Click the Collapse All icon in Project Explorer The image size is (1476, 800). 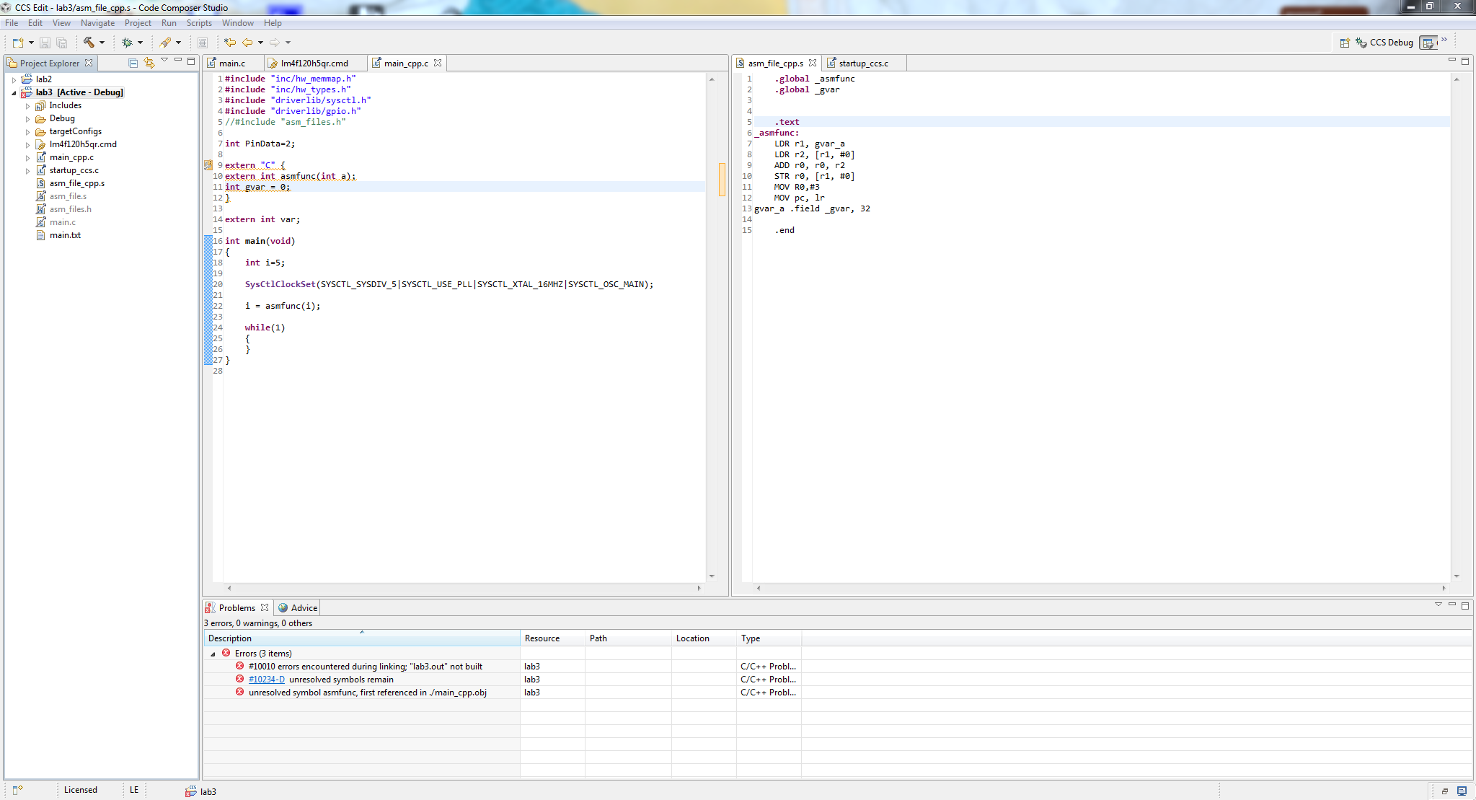pyautogui.click(x=133, y=63)
